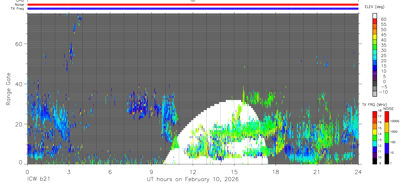Click the 'Range Gate' y-axis title
The width and height of the screenshot is (403, 186).
pos(9,89)
